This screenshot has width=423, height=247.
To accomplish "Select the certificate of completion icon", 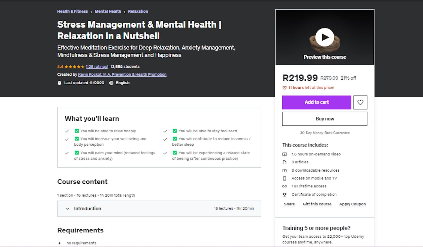I will click(x=285, y=194).
